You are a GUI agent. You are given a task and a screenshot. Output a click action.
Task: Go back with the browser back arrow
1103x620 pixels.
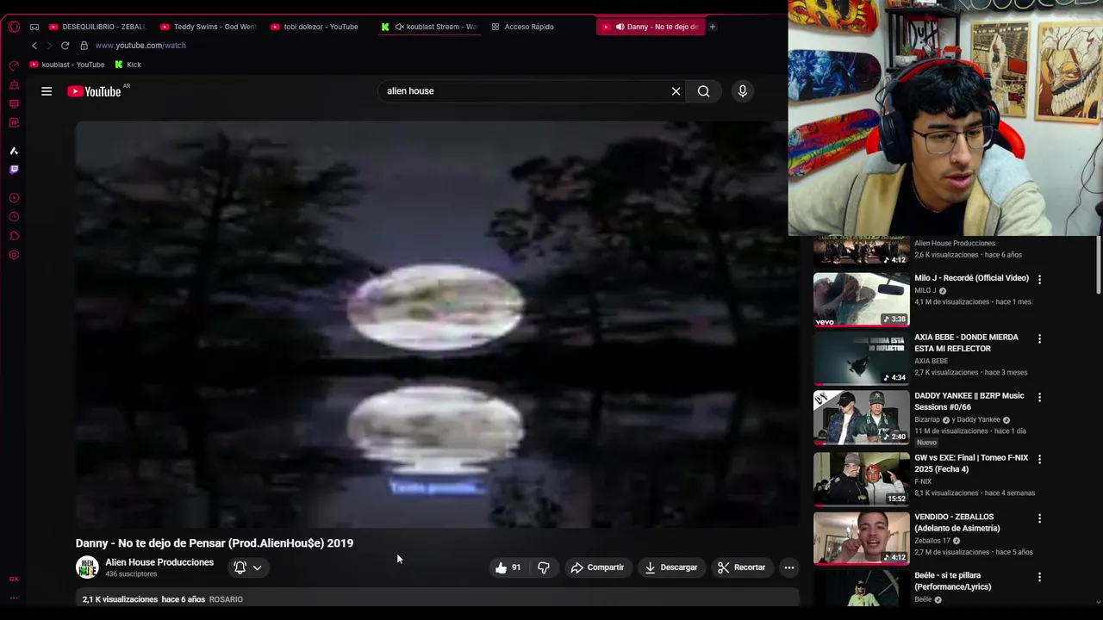[34, 46]
